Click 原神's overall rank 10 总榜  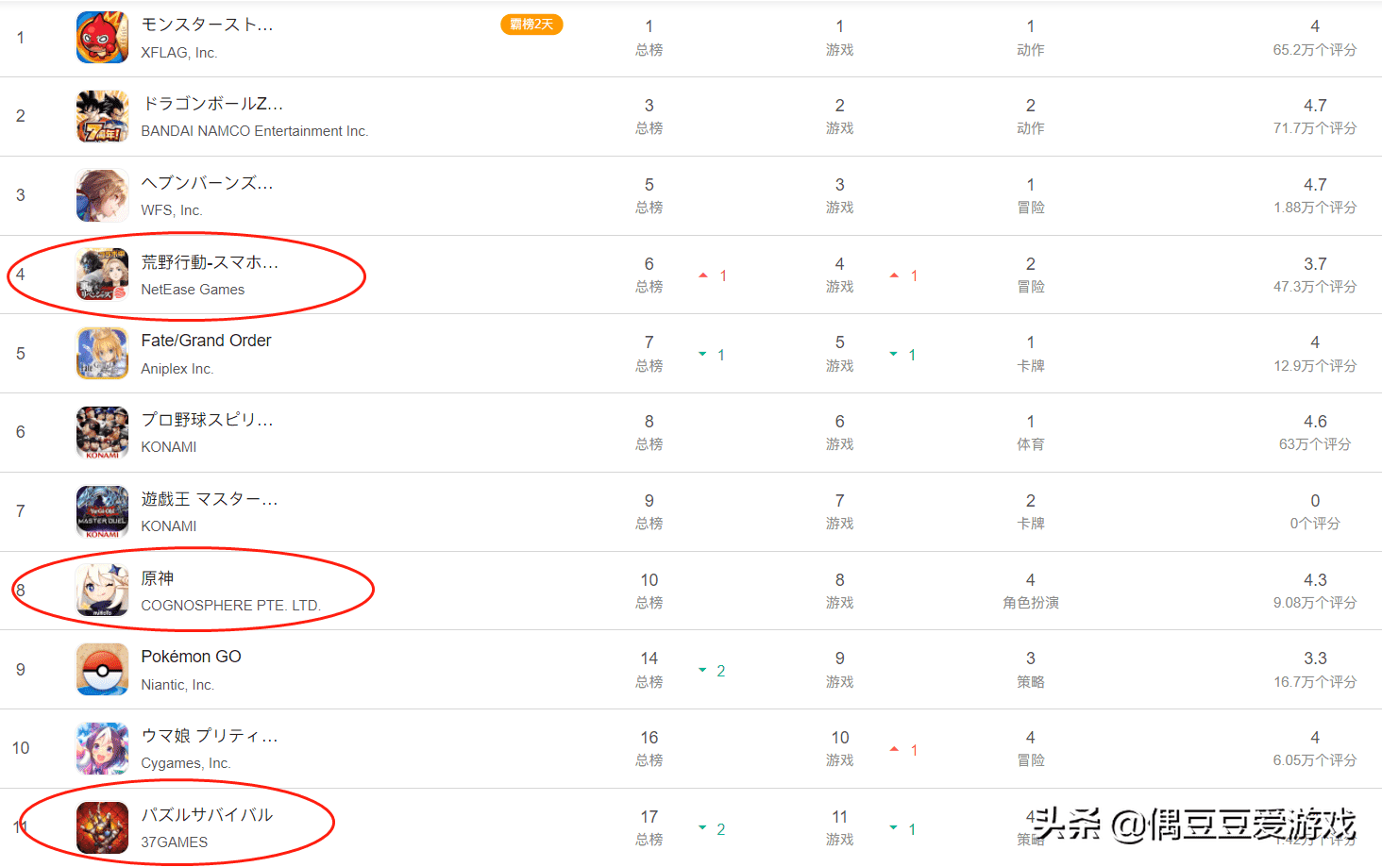click(x=649, y=591)
